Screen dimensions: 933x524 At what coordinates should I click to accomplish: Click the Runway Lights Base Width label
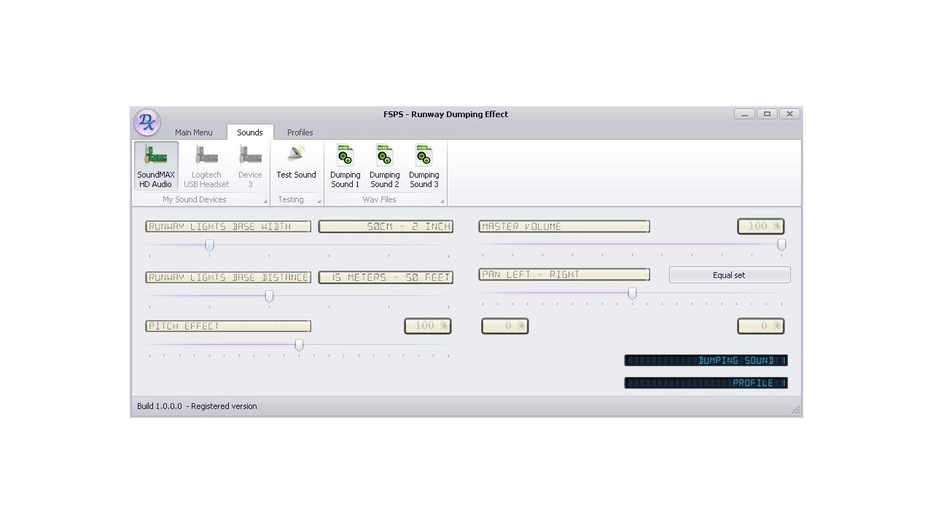228,226
